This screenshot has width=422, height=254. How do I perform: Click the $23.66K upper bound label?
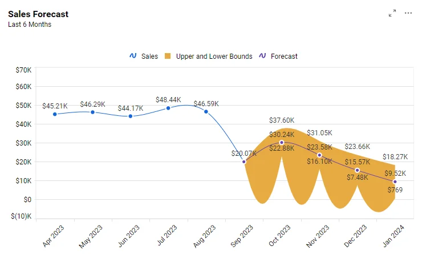[x=358, y=147]
